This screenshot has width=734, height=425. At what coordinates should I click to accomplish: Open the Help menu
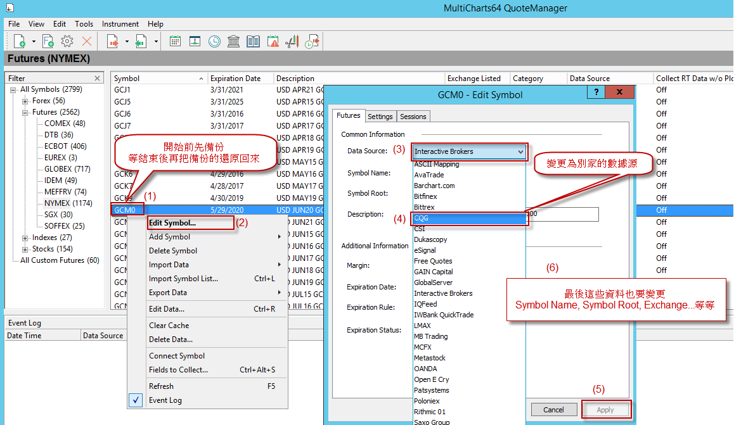[155, 24]
